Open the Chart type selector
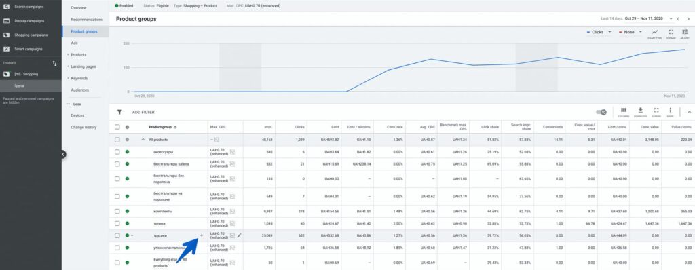This screenshot has height=270, width=695. click(655, 33)
